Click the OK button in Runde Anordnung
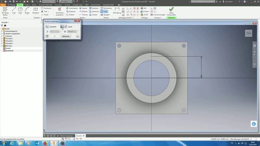The image size is (260, 146). (x=54, y=36)
